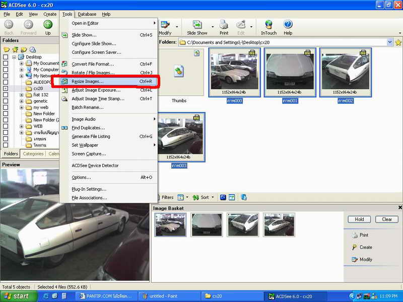Check the Desktop folder checkbox
This screenshot has height=302, width=403.
pos(6,57)
